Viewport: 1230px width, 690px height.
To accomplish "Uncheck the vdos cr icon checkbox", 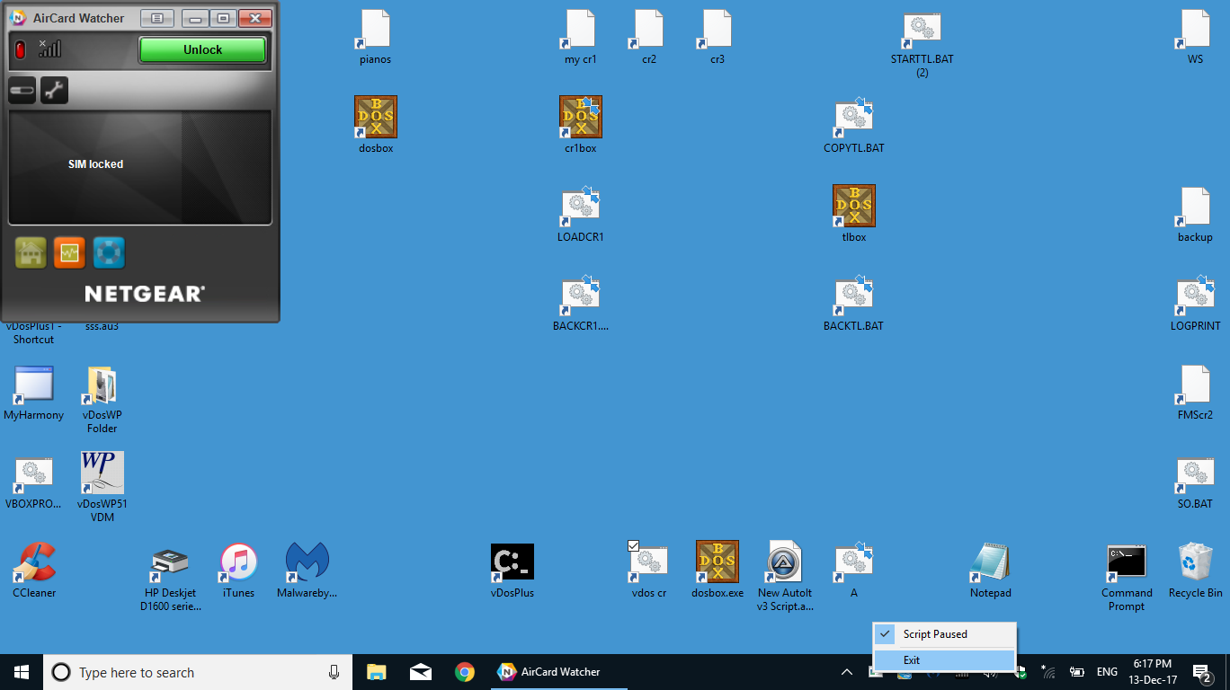I will 633,545.
